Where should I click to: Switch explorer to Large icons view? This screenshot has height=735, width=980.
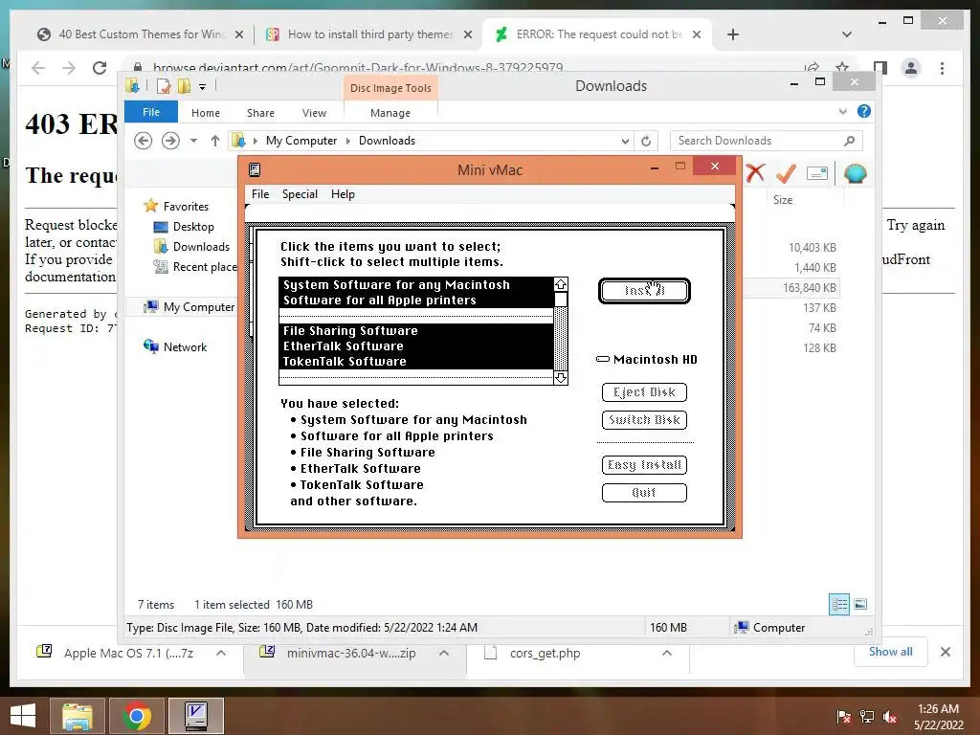point(860,604)
